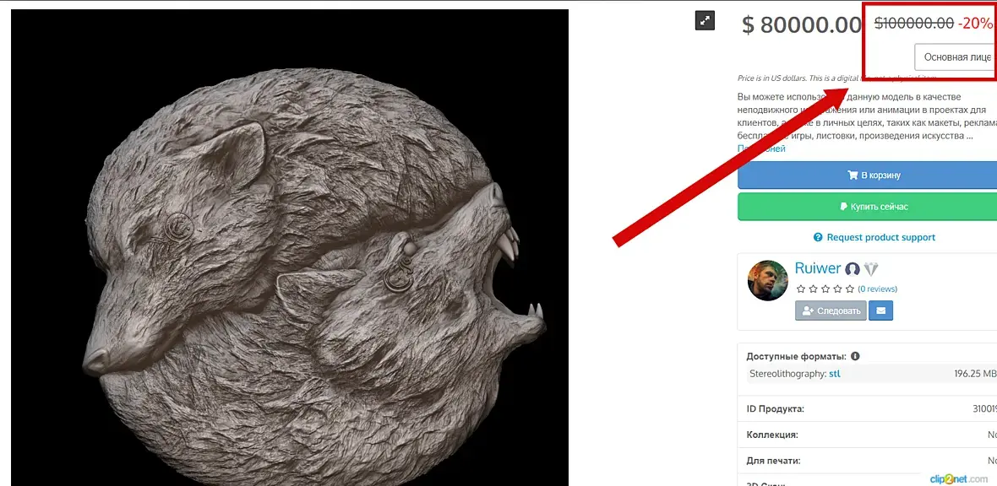Buy the model with Купить сейчас
The image size is (997, 486).
(867, 207)
